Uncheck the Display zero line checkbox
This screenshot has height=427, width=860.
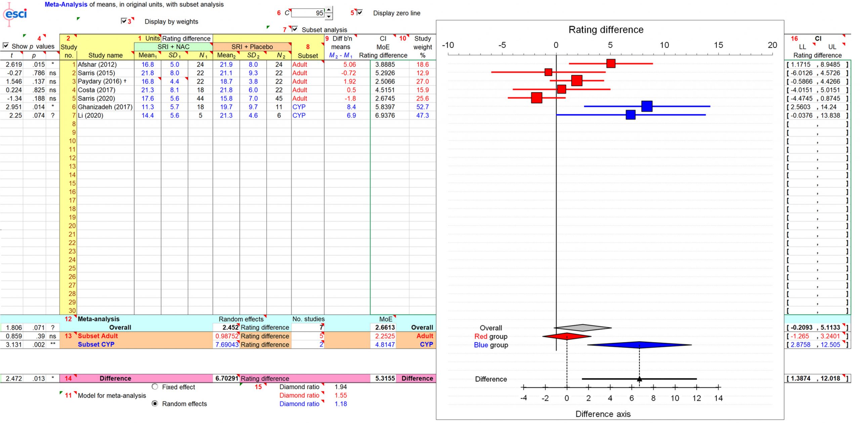360,12
